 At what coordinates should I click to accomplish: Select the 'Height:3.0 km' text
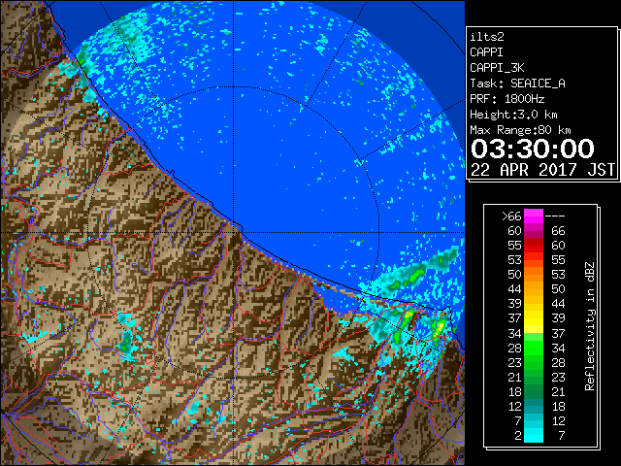click(513, 115)
